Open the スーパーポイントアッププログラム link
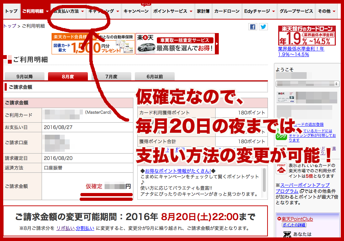Viewport: 344px width, 241px height. tap(303, 188)
